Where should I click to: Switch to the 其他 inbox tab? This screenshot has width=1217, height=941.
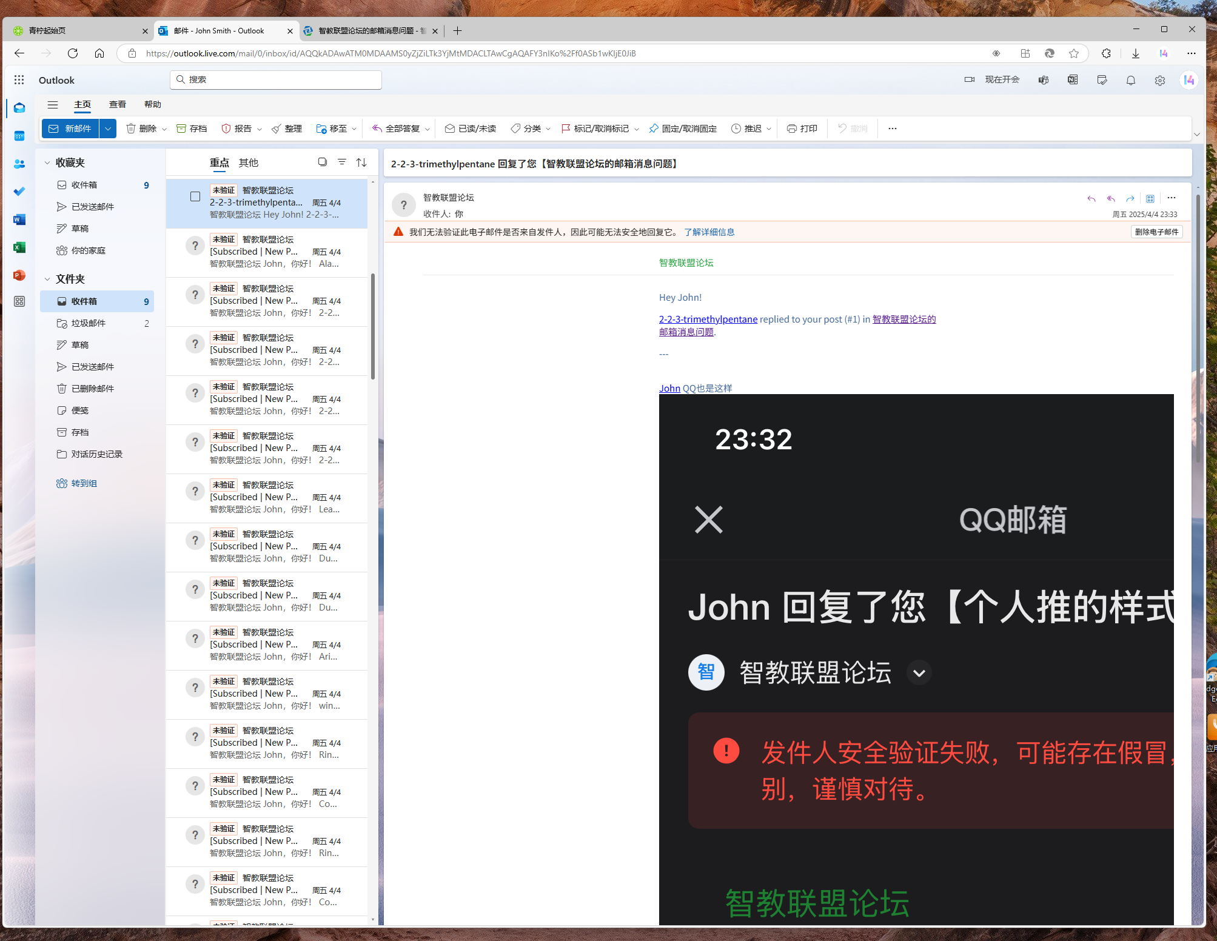click(248, 162)
